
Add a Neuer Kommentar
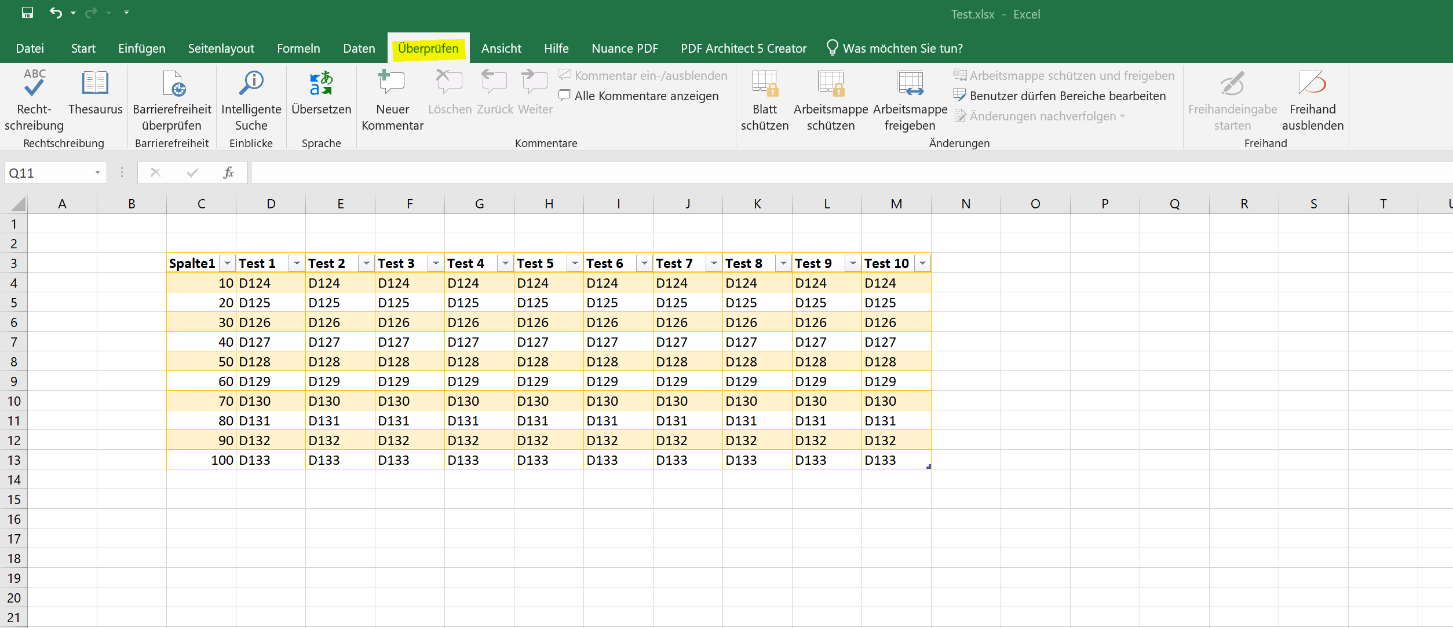[393, 101]
